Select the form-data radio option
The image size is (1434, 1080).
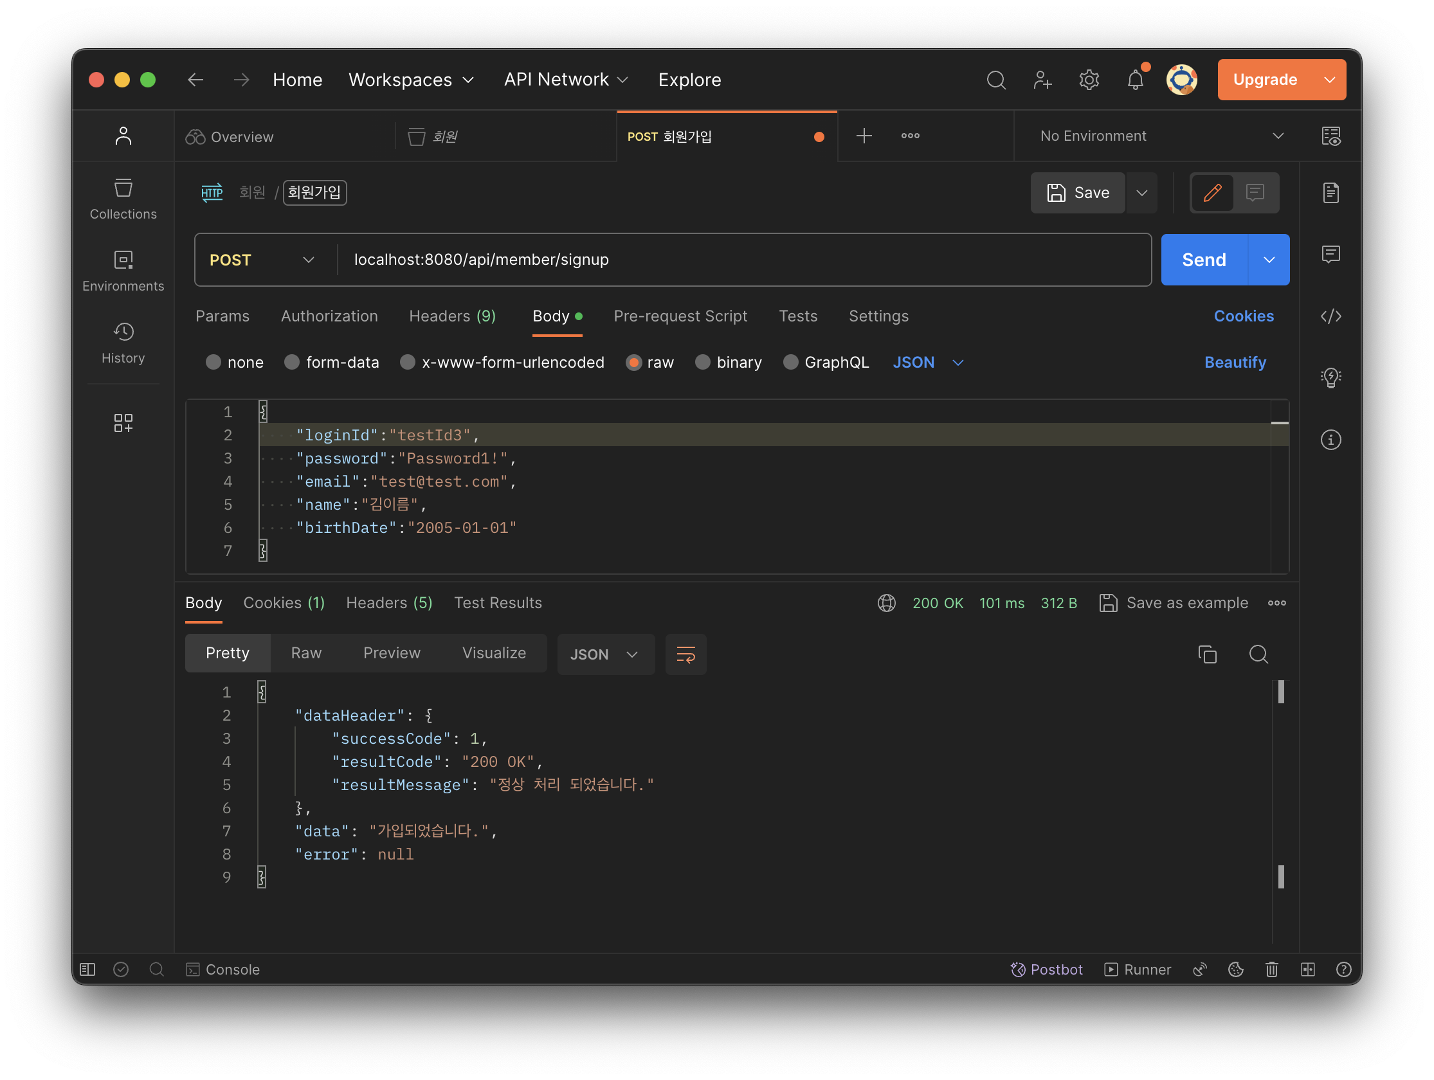(x=292, y=363)
